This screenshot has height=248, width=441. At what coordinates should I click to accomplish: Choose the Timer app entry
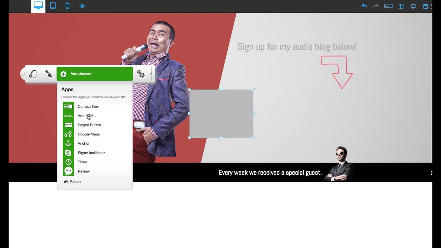coord(82,162)
